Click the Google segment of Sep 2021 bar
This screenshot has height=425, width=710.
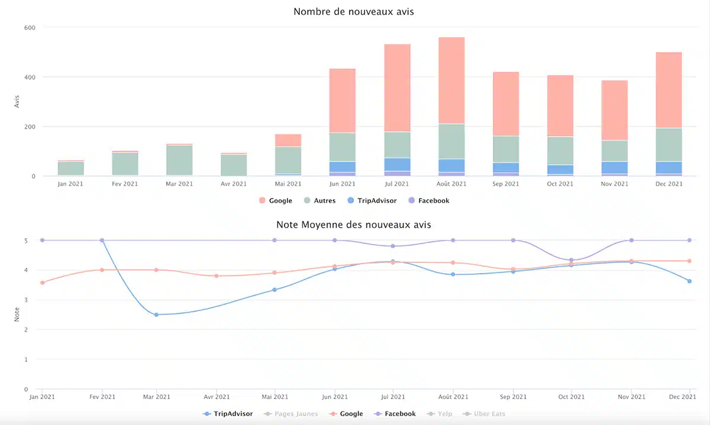point(506,104)
